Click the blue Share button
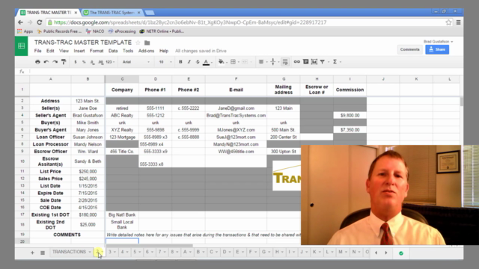This screenshot has height=269, width=479. [x=437, y=49]
